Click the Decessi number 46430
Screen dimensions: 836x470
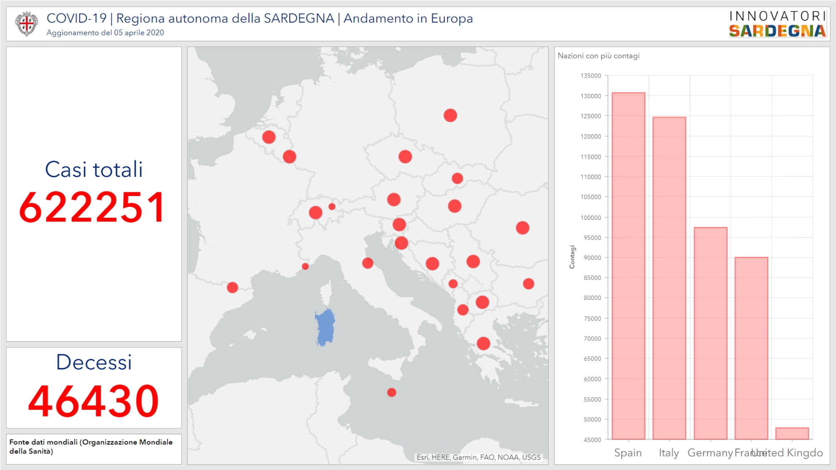click(94, 401)
